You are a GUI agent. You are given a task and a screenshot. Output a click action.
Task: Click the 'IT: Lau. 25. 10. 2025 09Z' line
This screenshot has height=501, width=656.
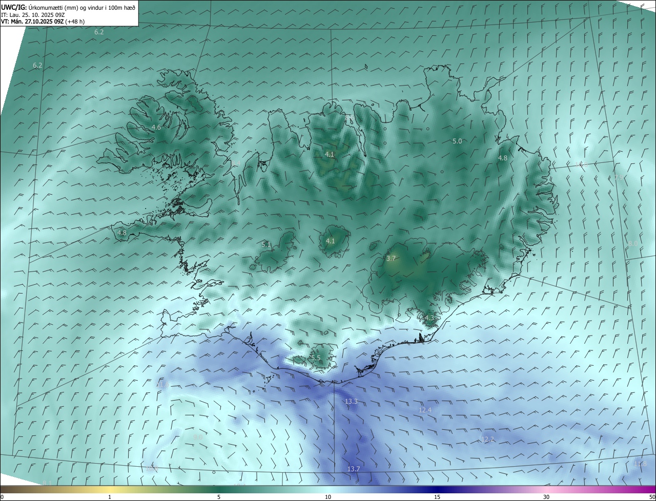(33, 14)
